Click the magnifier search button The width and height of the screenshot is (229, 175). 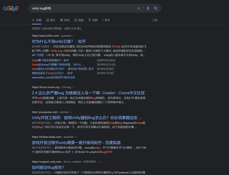pyautogui.click(x=156, y=8)
